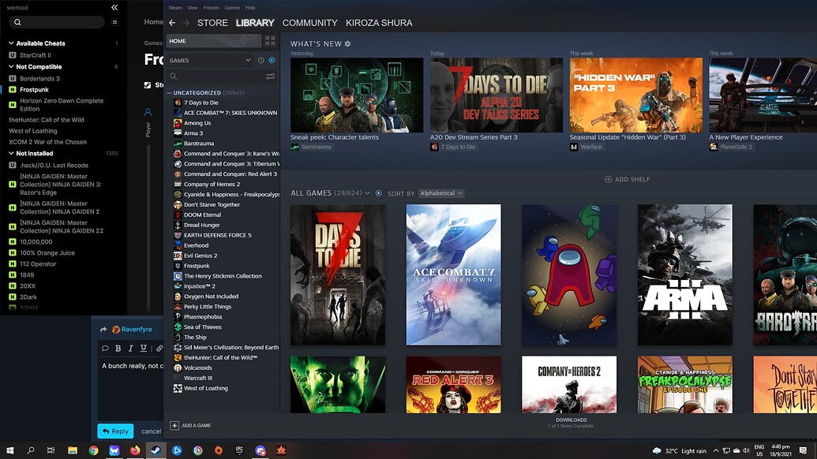Click the Reply button
The height and width of the screenshot is (459, 817).
coord(115,431)
